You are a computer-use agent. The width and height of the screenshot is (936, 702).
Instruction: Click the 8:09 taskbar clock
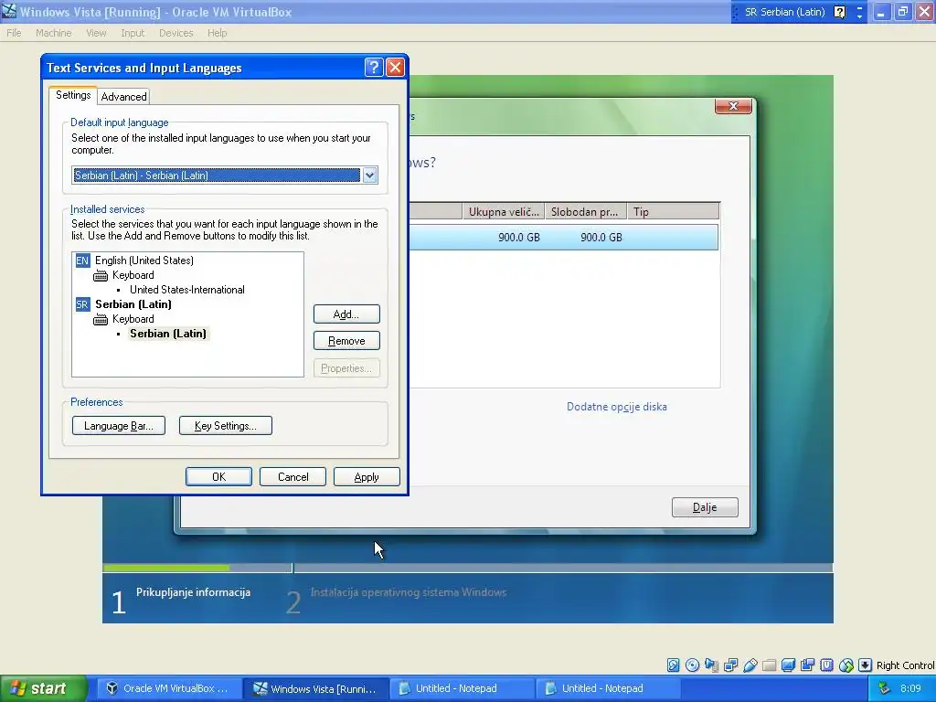tap(910, 688)
